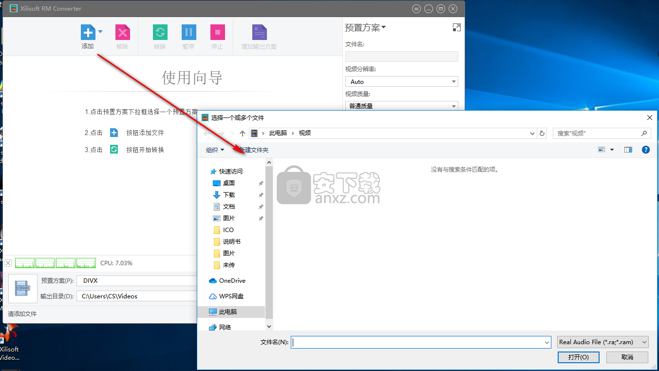Refresh the file dialog folder view

click(543, 133)
